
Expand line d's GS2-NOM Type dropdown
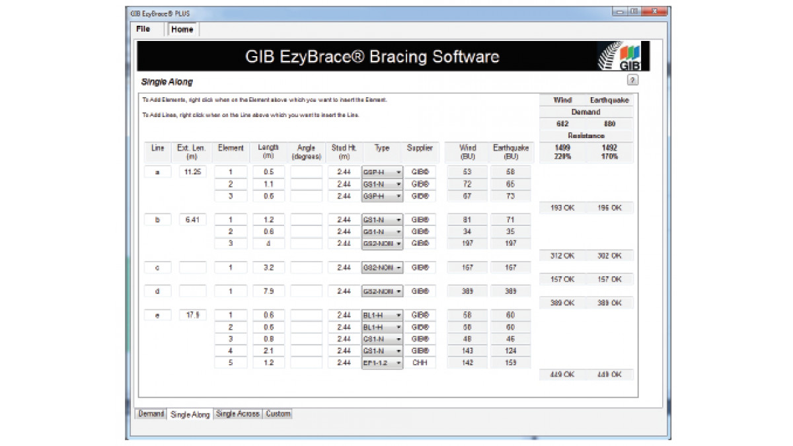click(398, 291)
